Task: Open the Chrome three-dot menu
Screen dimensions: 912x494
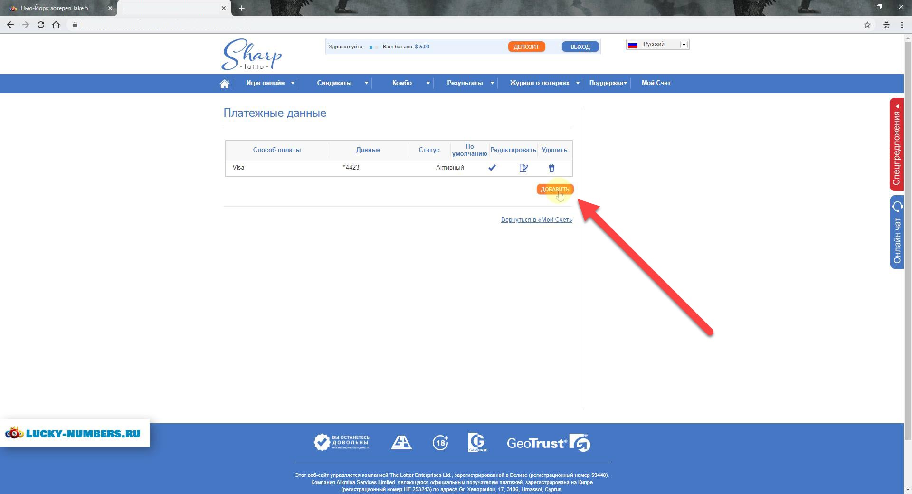Action: (x=901, y=25)
